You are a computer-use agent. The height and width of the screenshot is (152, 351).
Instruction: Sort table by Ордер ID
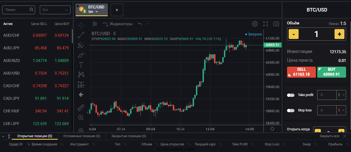(x=19, y=144)
